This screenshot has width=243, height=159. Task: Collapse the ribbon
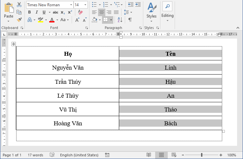click(x=238, y=28)
